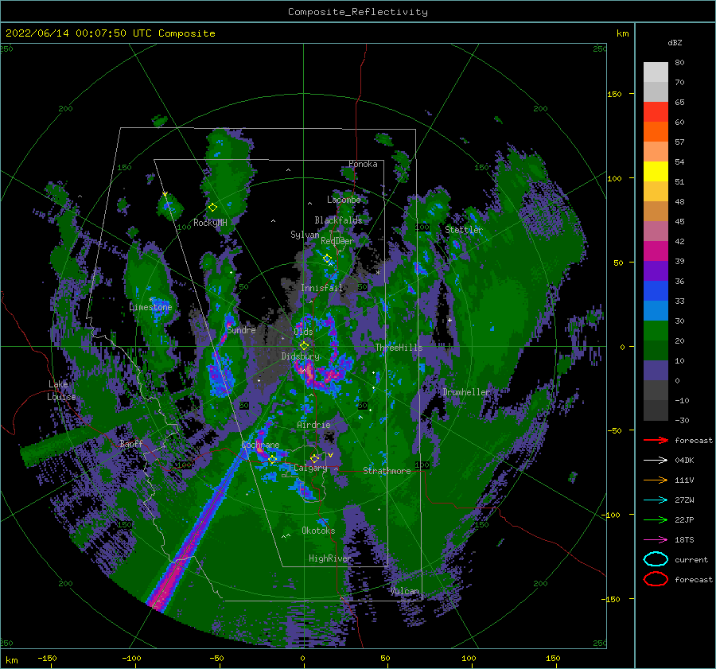Click the Lake Louise label

[61, 391]
